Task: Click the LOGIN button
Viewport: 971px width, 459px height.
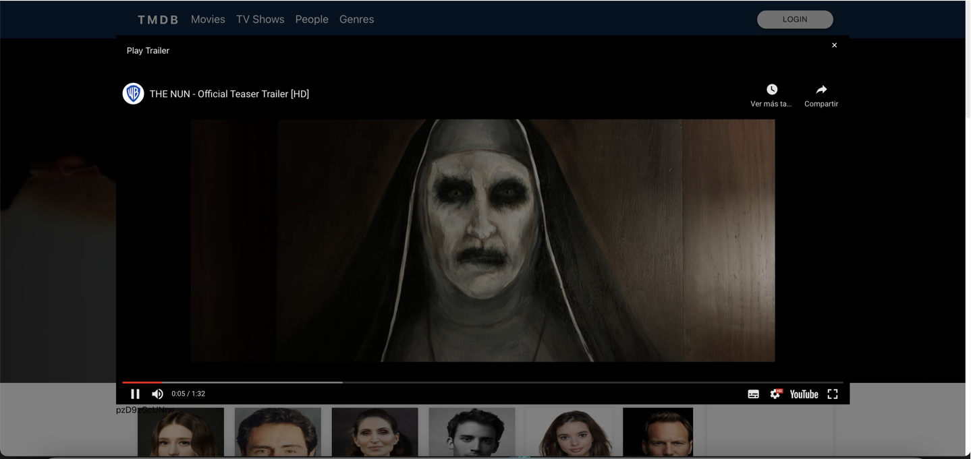Action: [795, 20]
